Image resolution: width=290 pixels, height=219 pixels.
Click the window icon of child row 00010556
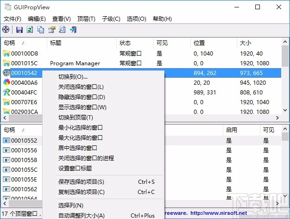[6, 150]
